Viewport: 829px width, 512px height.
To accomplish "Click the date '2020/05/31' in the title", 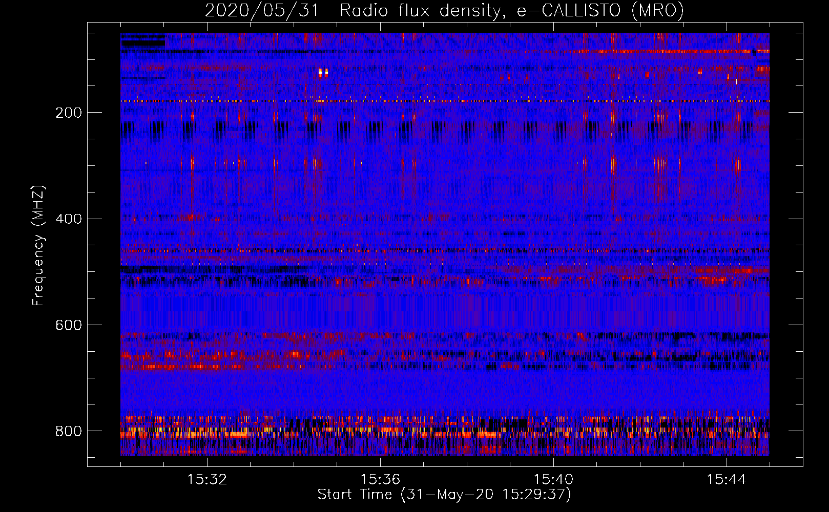I will [x=262, y=11].
